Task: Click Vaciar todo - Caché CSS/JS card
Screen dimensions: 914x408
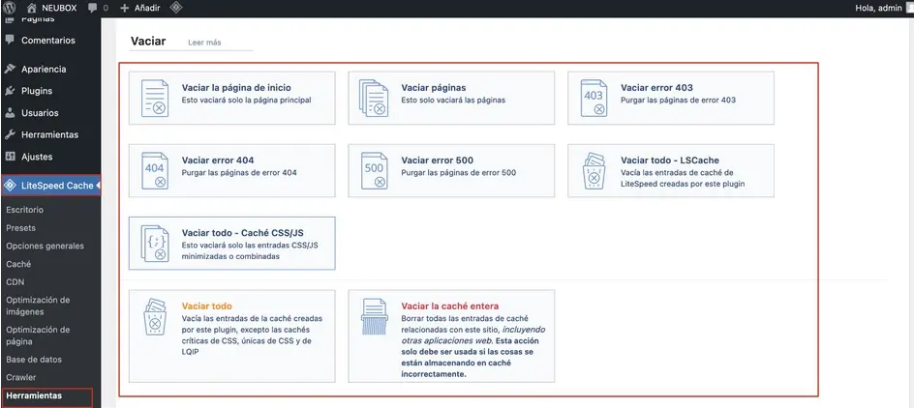Action: point(232,244)
